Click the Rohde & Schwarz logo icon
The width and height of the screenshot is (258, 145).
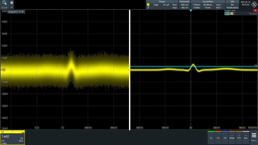(x=254, y=5)
